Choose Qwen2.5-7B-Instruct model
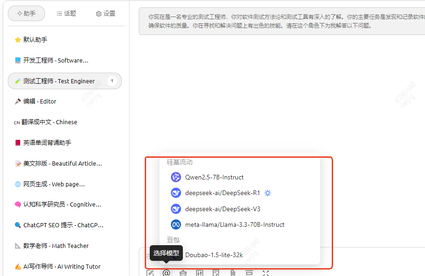Viewport: 425px width, 276px height. point(239,177)
